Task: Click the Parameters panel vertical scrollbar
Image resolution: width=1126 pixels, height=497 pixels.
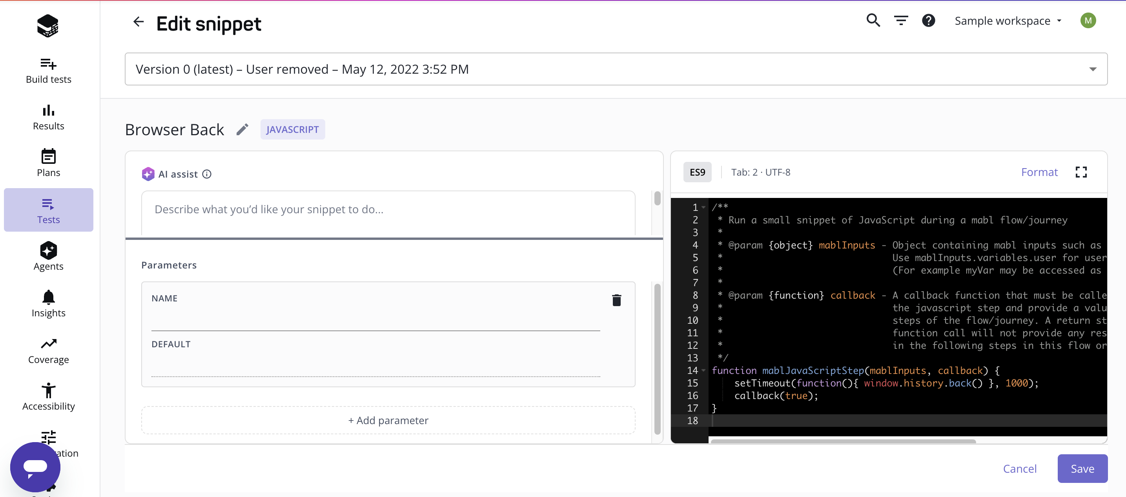Action: point(657,359)
